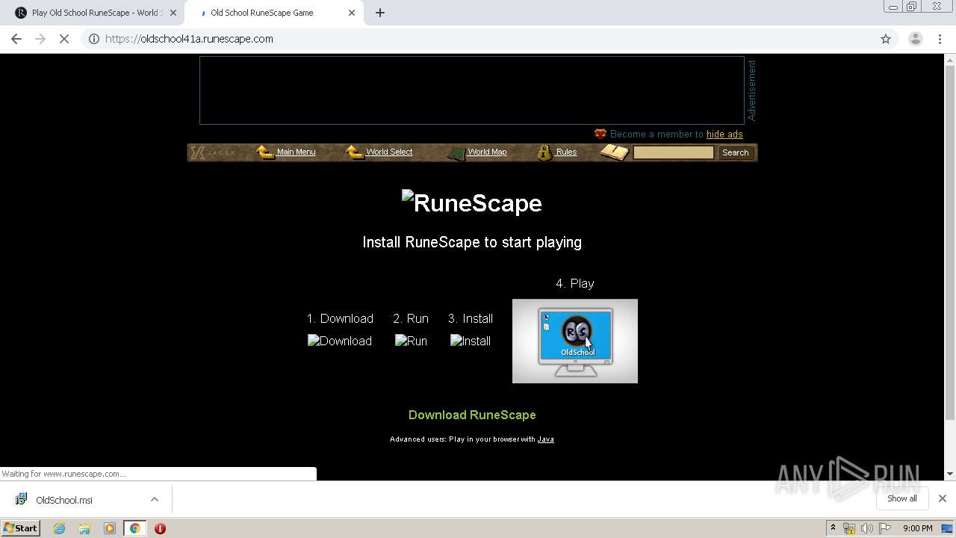Open the World Select link
Screen dimensions: 956x538
pyautogui.click(x=389, y=152)
